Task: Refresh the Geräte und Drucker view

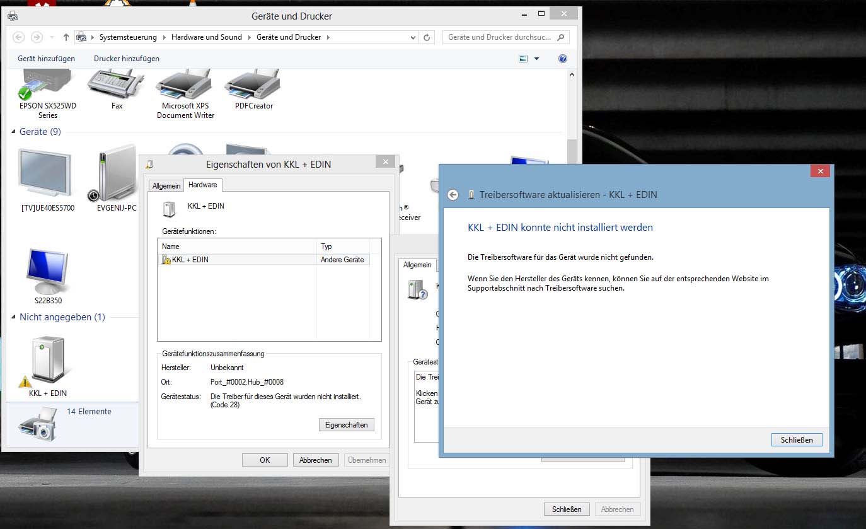Action: tap(427, 37)
